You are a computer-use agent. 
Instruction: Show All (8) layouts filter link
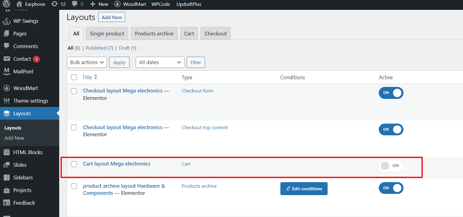click(x=74, y=48)
